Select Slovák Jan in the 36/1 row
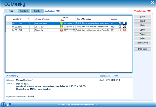The width and height of the screenshot is (156, 107). (47, 30)
